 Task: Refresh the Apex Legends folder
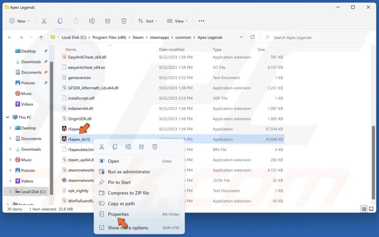click(252, 37)
